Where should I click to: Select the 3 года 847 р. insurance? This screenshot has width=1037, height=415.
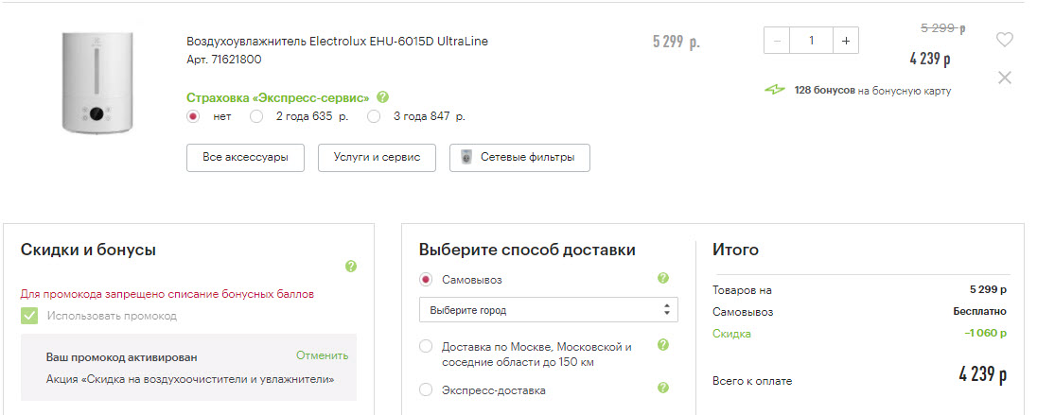(375, 117)
